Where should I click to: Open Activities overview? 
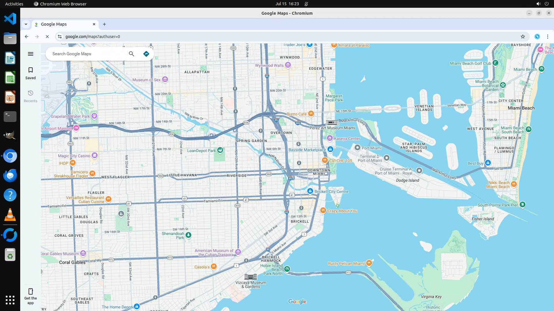click(14, 4)
